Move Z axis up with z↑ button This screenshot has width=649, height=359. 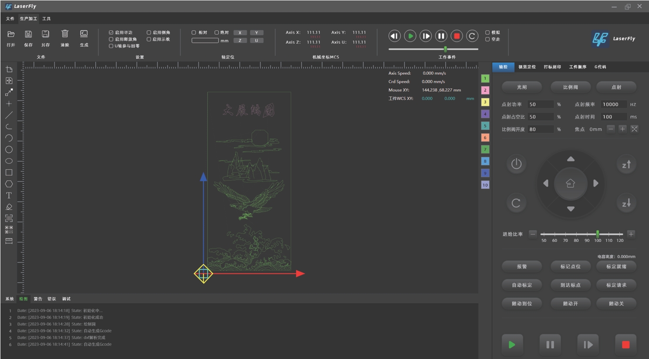[x=626, y=164]
